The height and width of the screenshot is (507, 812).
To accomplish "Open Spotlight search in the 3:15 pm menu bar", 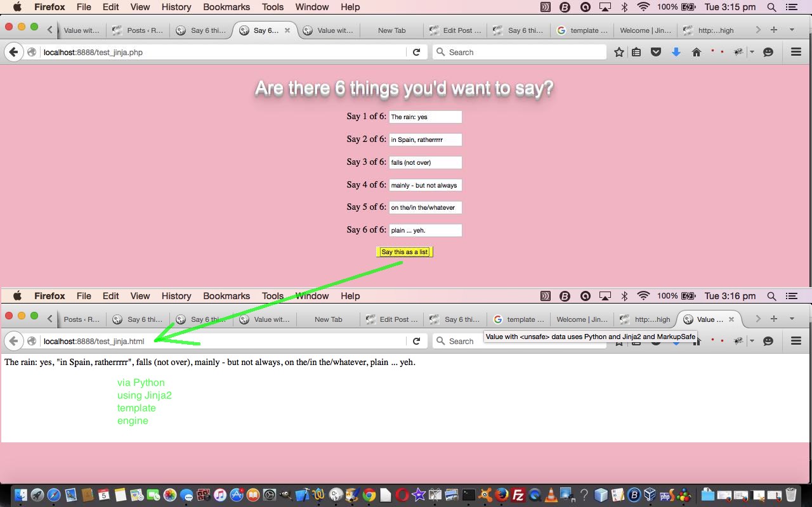I will 771,7.
